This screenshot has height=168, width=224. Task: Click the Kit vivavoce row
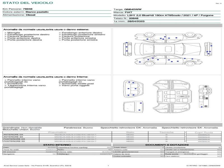coord(30,152)
